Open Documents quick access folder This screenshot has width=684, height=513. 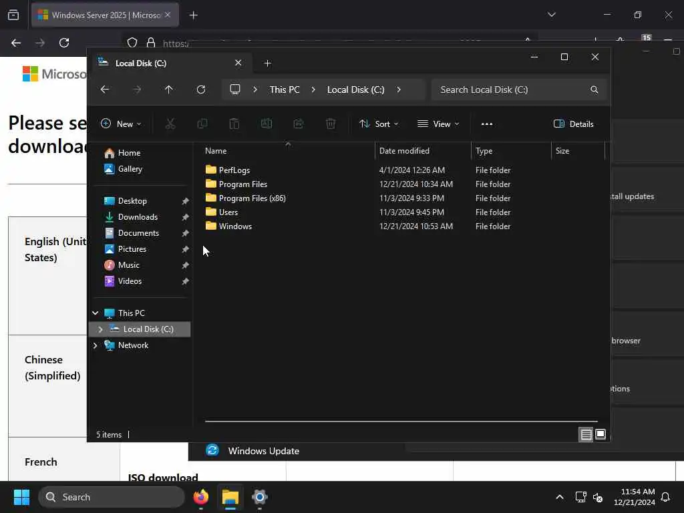point(138,233)
